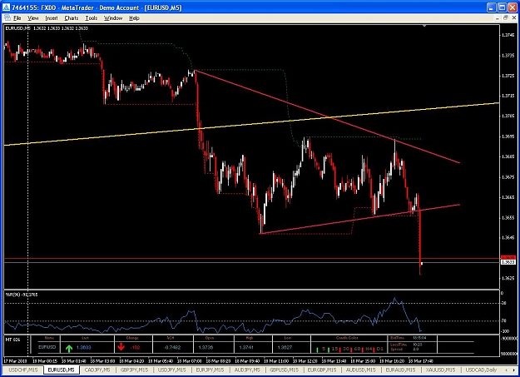Open the AUDUSD,M15 chart tab
The width and height of the screenshot is (520, 377).
[360, 370]
